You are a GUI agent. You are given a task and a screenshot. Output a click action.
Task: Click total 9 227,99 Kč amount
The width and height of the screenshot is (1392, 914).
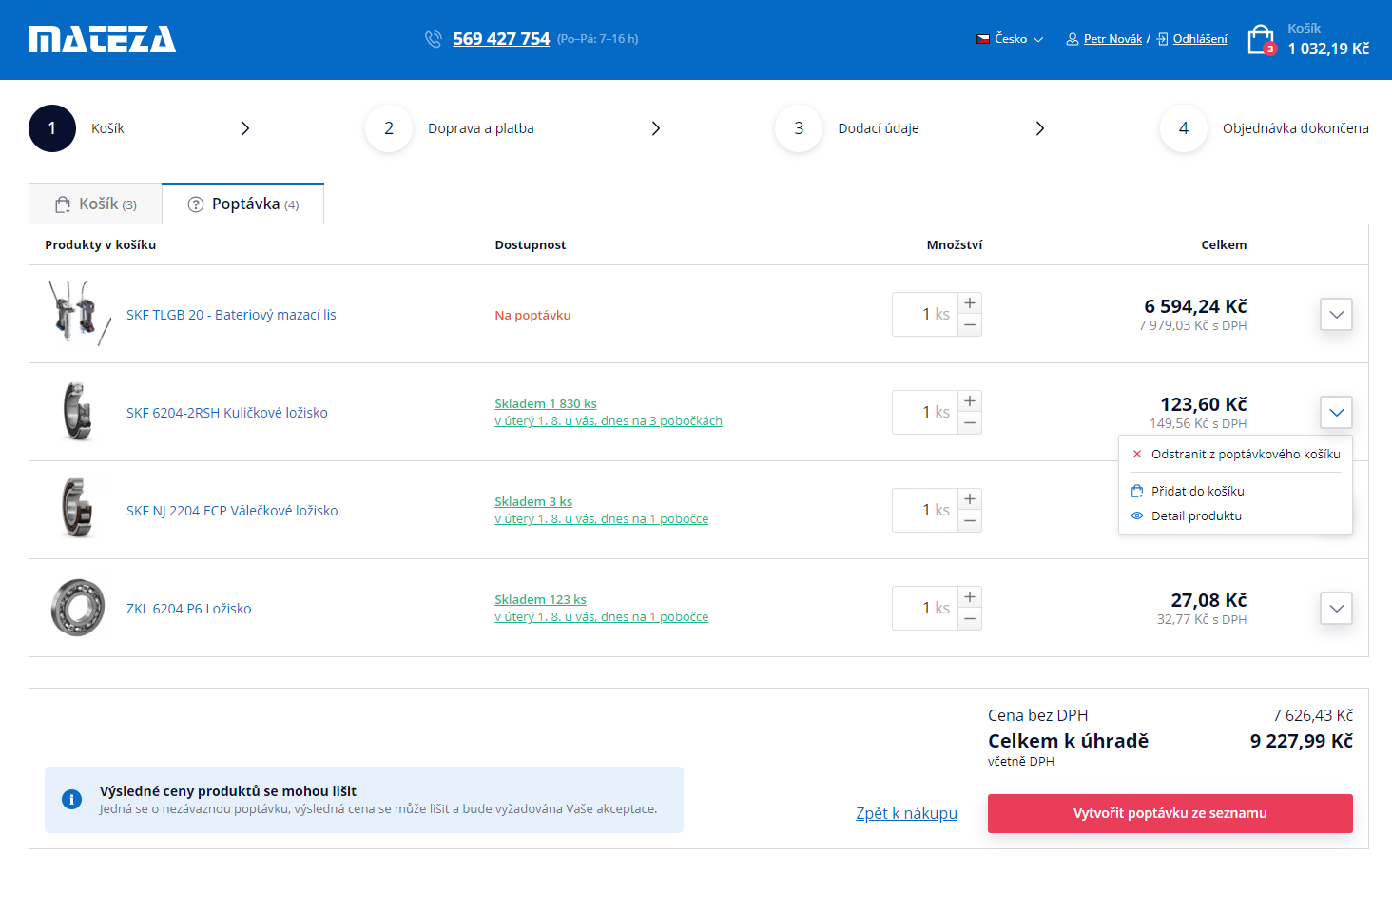tap(1302, 741)
